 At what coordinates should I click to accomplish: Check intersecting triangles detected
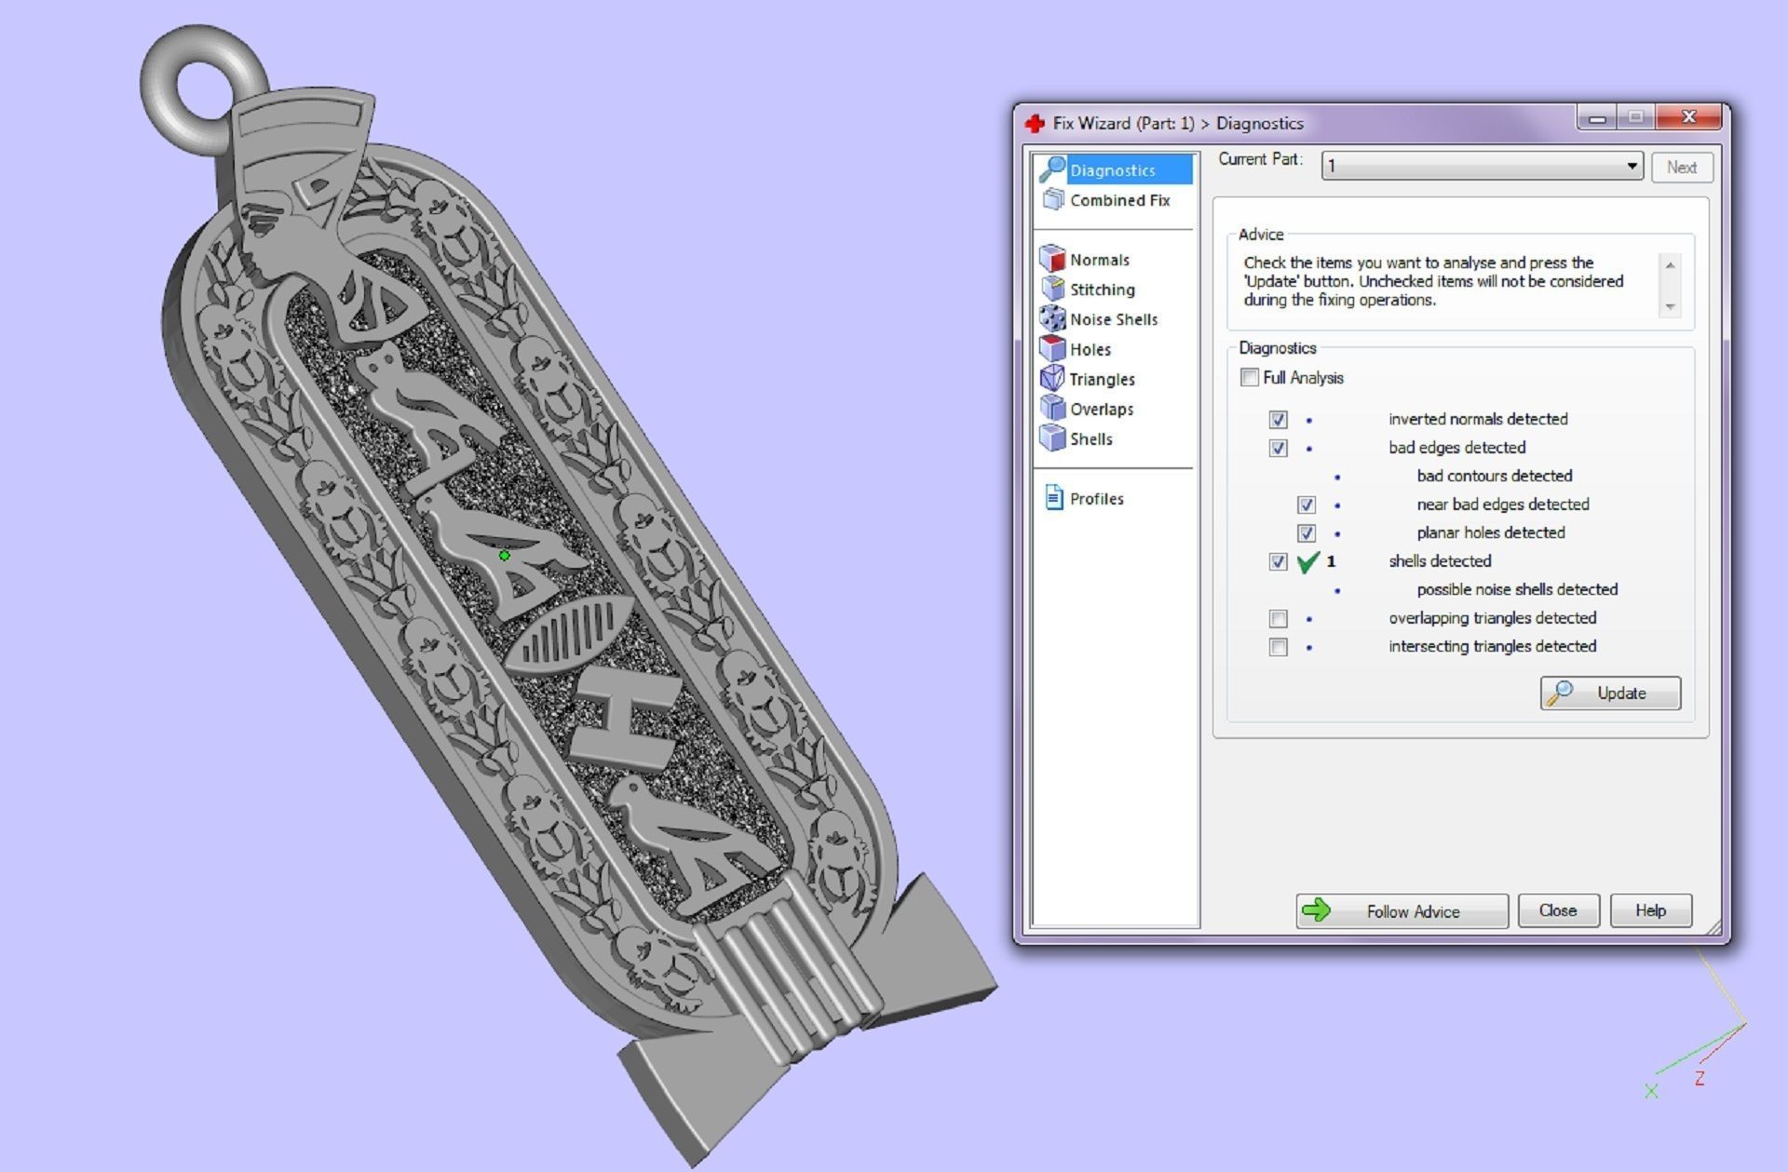(1279, 647)
